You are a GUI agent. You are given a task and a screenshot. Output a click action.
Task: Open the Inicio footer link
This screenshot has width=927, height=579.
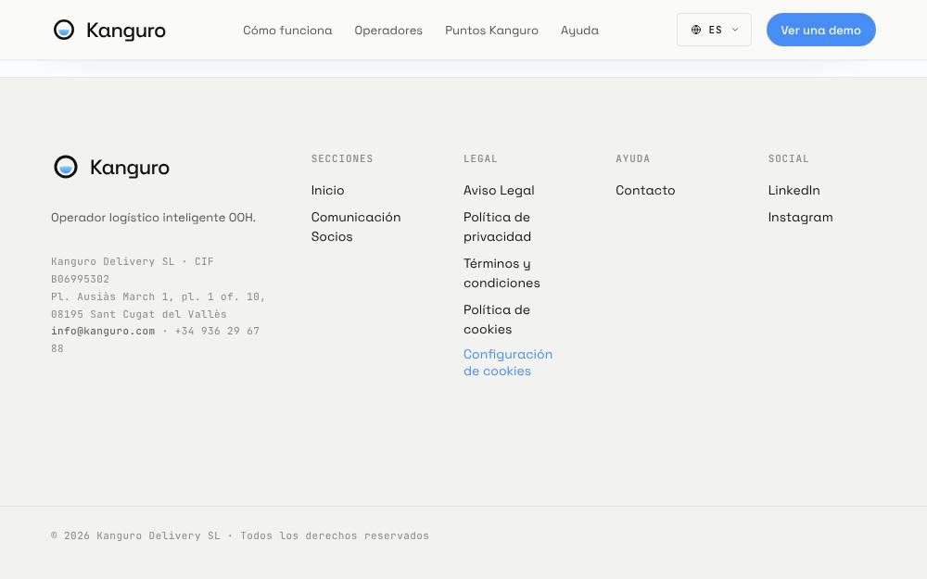click(x=327, y=190)
